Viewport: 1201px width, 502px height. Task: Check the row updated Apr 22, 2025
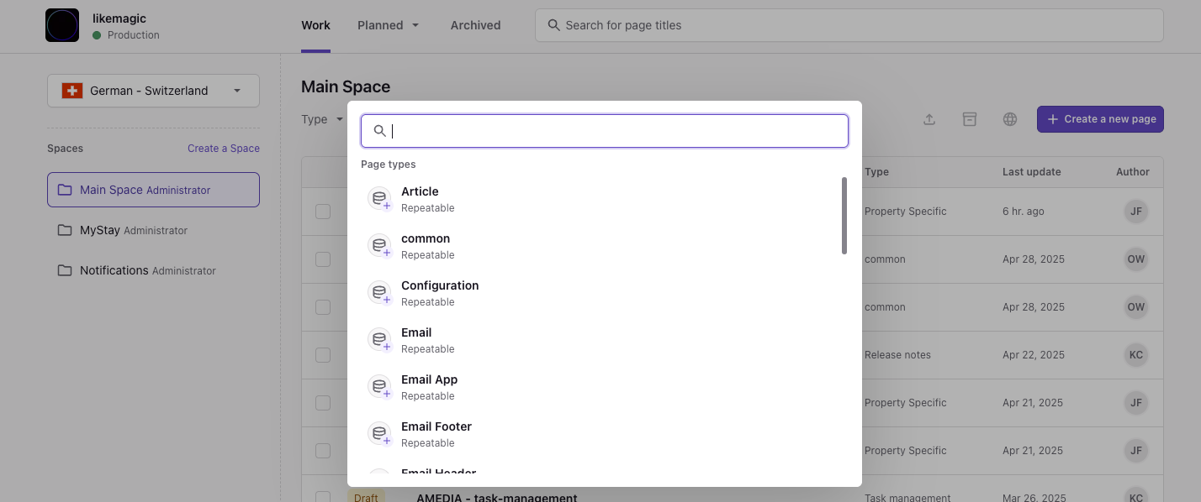tap(323, 355)
